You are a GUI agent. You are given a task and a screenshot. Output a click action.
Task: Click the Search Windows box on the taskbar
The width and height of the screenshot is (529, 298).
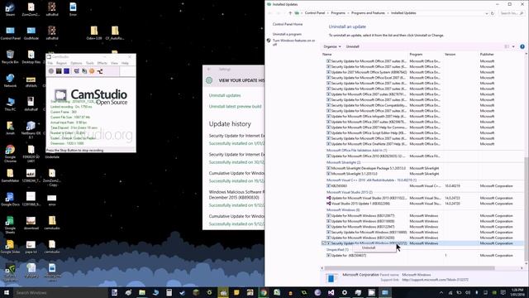coord(60,292)
